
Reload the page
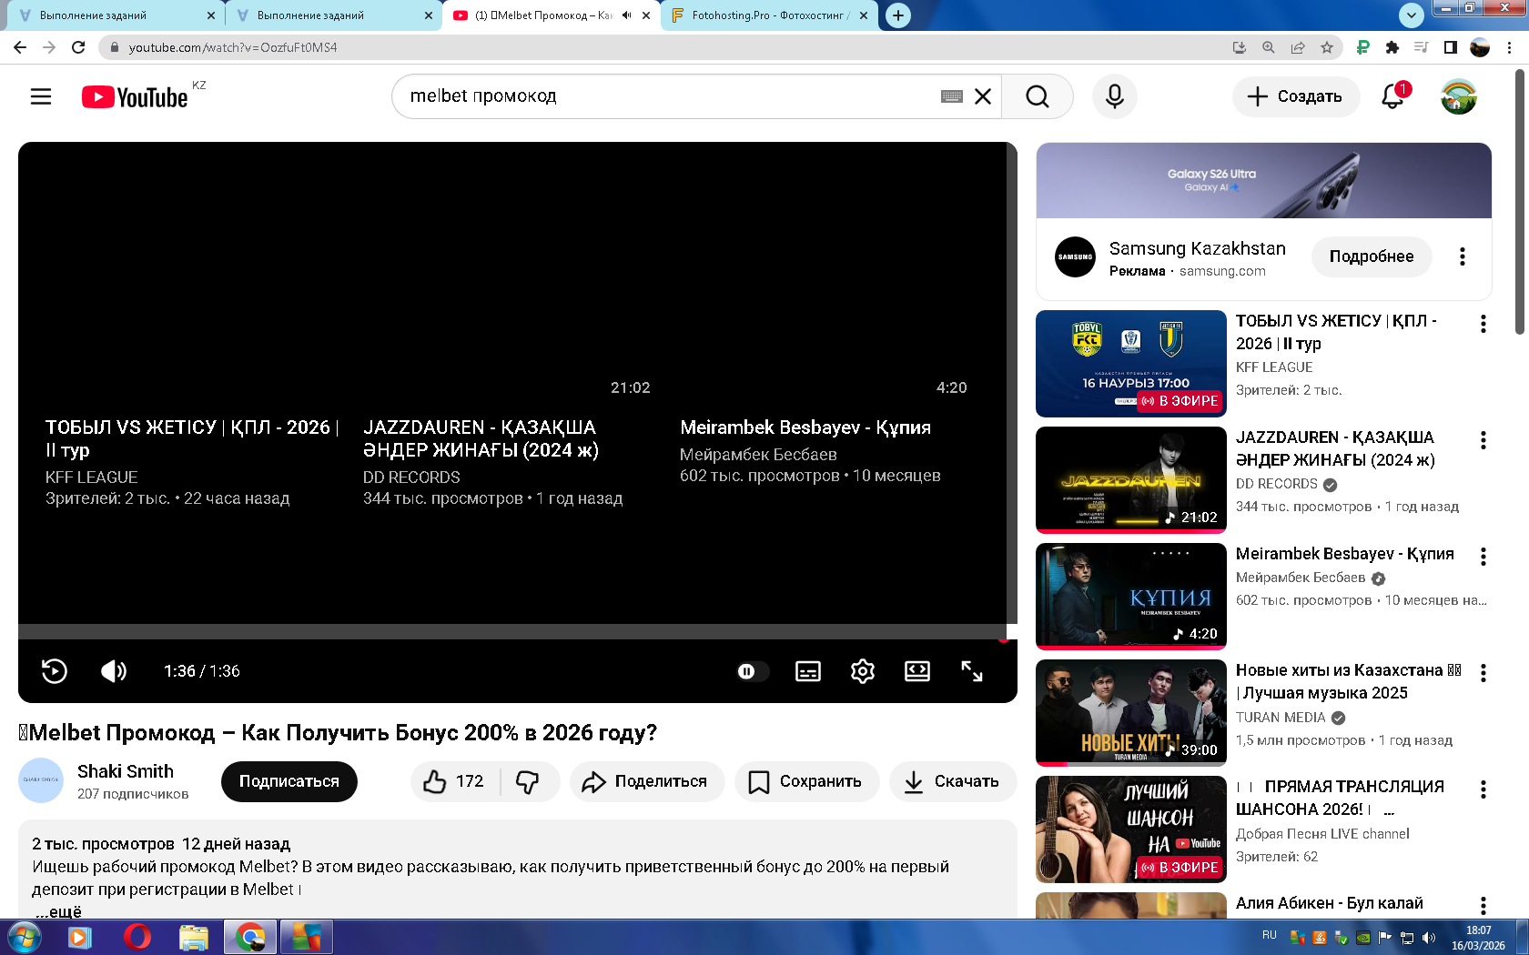click(78, 47)
